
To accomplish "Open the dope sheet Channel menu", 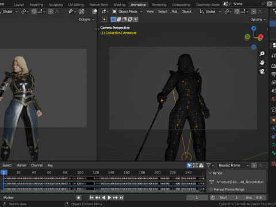I will tap(37, 165).
